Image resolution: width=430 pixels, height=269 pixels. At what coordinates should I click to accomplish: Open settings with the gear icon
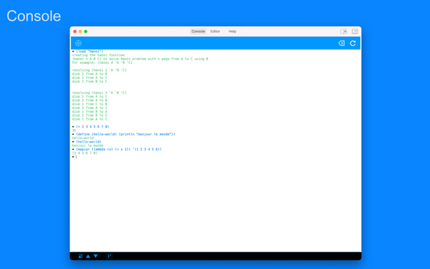78,43
